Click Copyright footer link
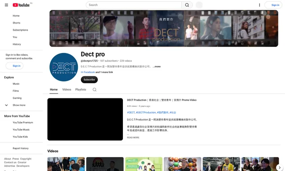This screenshot has width=285, height=171. pyautogui.click(x=26, y=159)
